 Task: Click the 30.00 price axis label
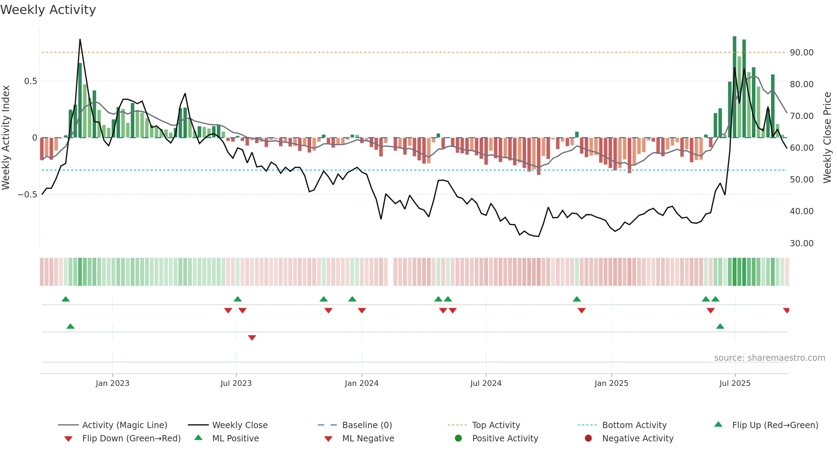pos(802,244)
